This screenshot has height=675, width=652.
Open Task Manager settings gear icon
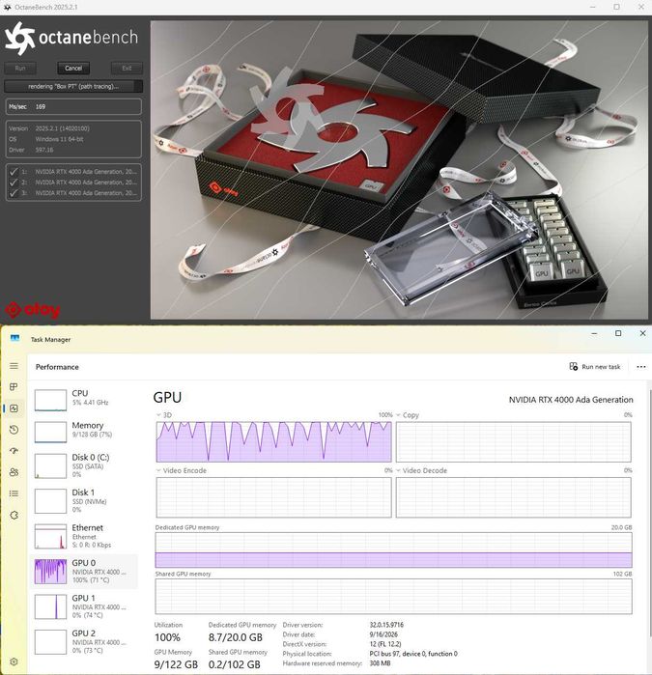14,661
